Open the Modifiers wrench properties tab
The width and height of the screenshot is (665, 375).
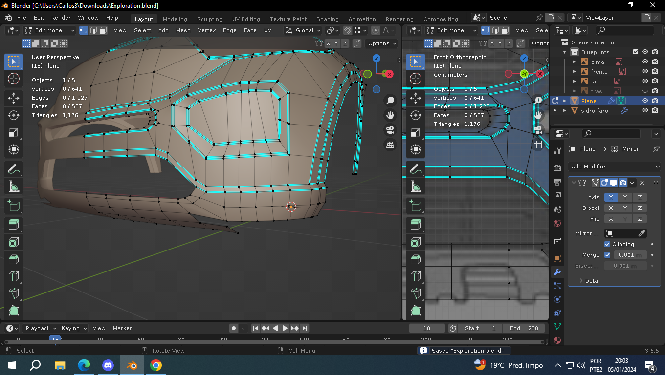(x=557, y=272)
